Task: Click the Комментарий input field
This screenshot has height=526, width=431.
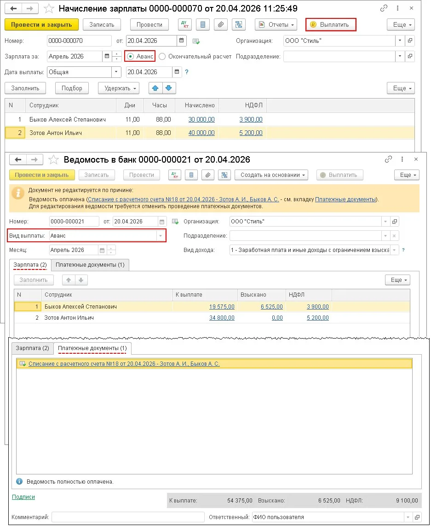Action: [128, 517]
